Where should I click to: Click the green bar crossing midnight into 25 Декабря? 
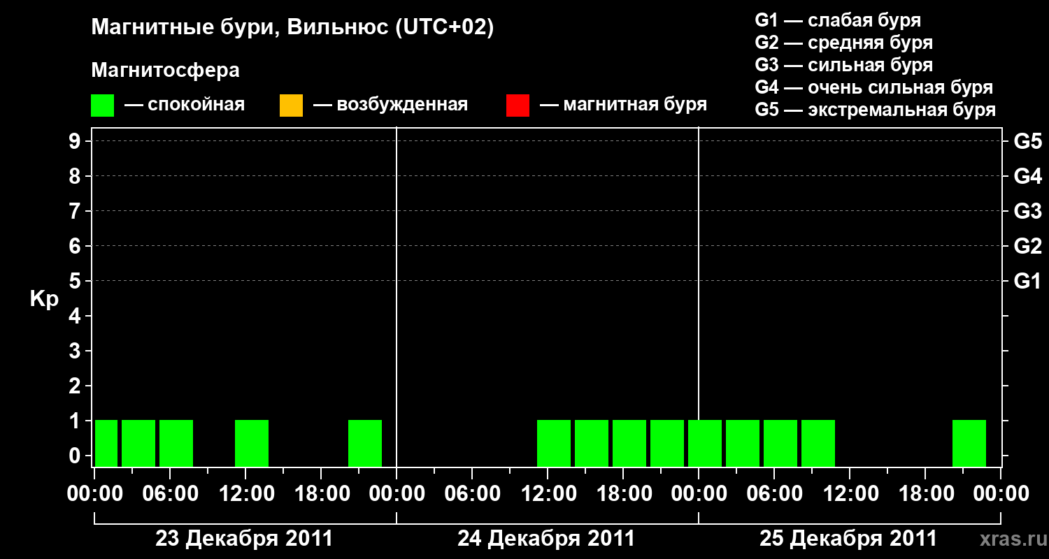[705, 443]
